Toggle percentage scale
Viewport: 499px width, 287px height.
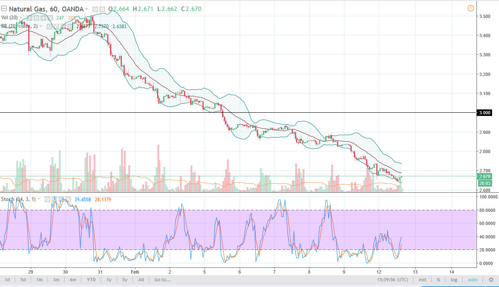438,280
